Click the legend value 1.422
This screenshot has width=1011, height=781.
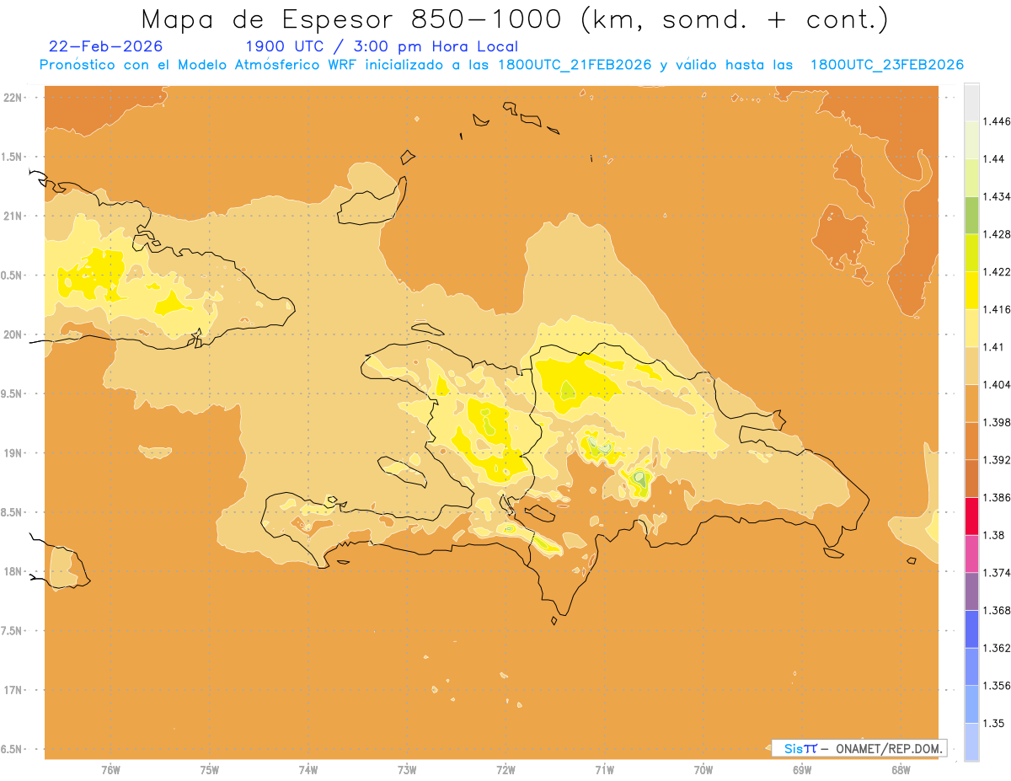click(x=997, y=272)
